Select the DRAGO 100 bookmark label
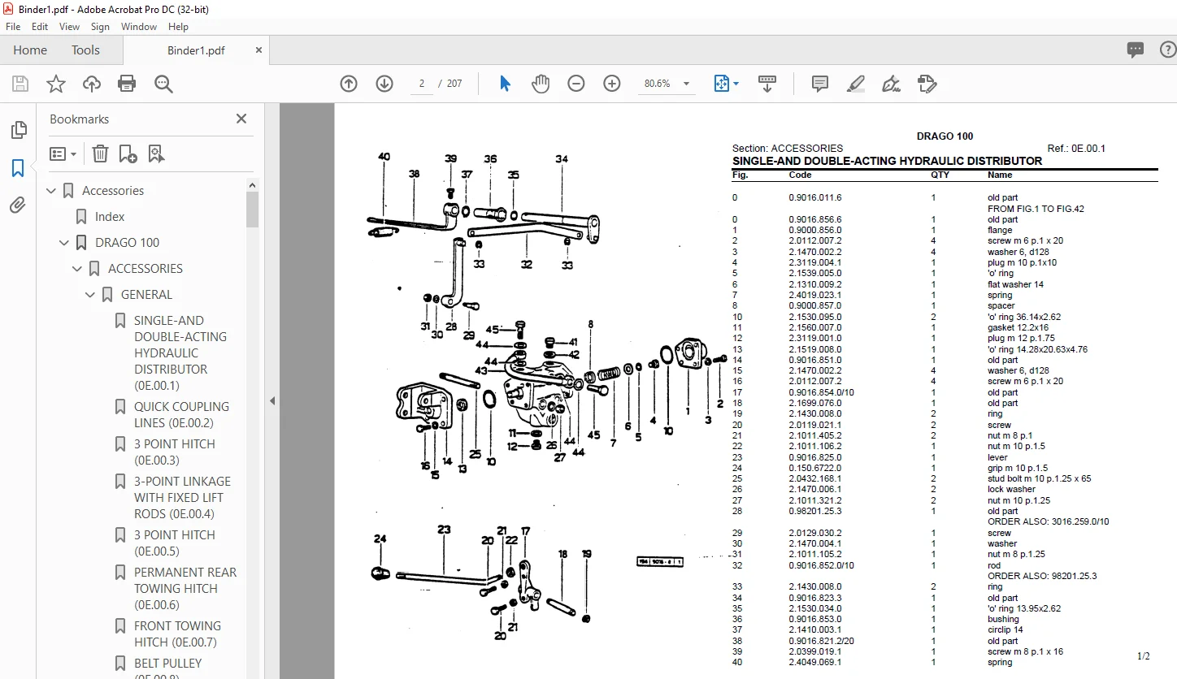The height and width of the screenshot is (679, 1177). [x=128, y=243]
